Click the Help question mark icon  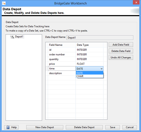click(8, 127)
